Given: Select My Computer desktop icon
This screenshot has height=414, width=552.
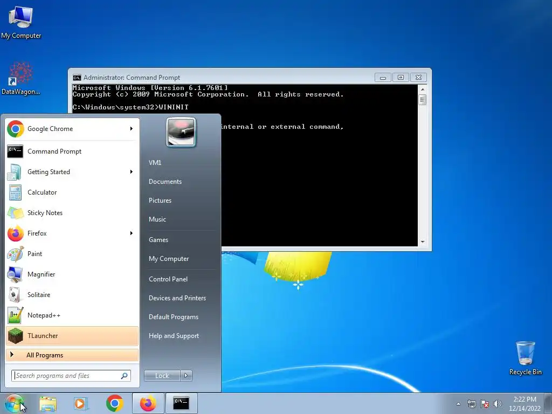Looking at the screenshot, I should pos(21,23).
